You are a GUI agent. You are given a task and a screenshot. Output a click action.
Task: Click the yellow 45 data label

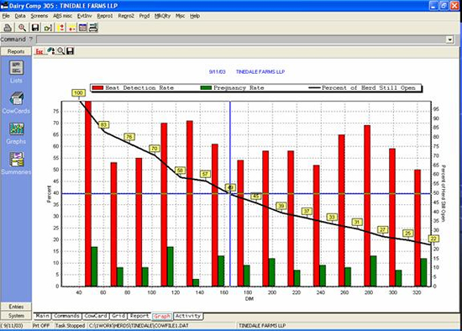(x=256, y=196)
